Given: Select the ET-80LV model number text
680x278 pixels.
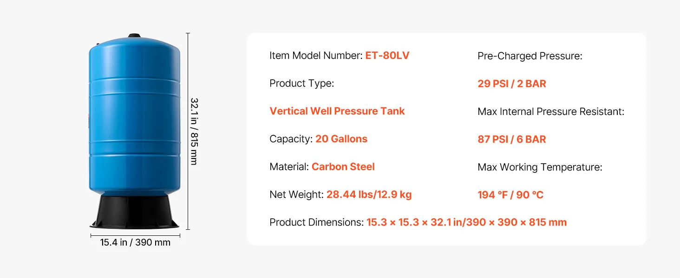Looking at the screenshot, I should 387,56.
